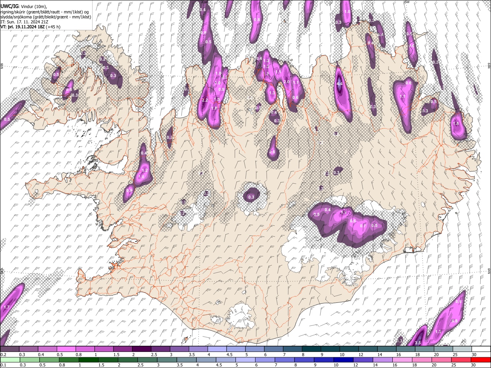
Task: Click the '64N' latitude label on right edge
Action: click(x=489, y=271)
